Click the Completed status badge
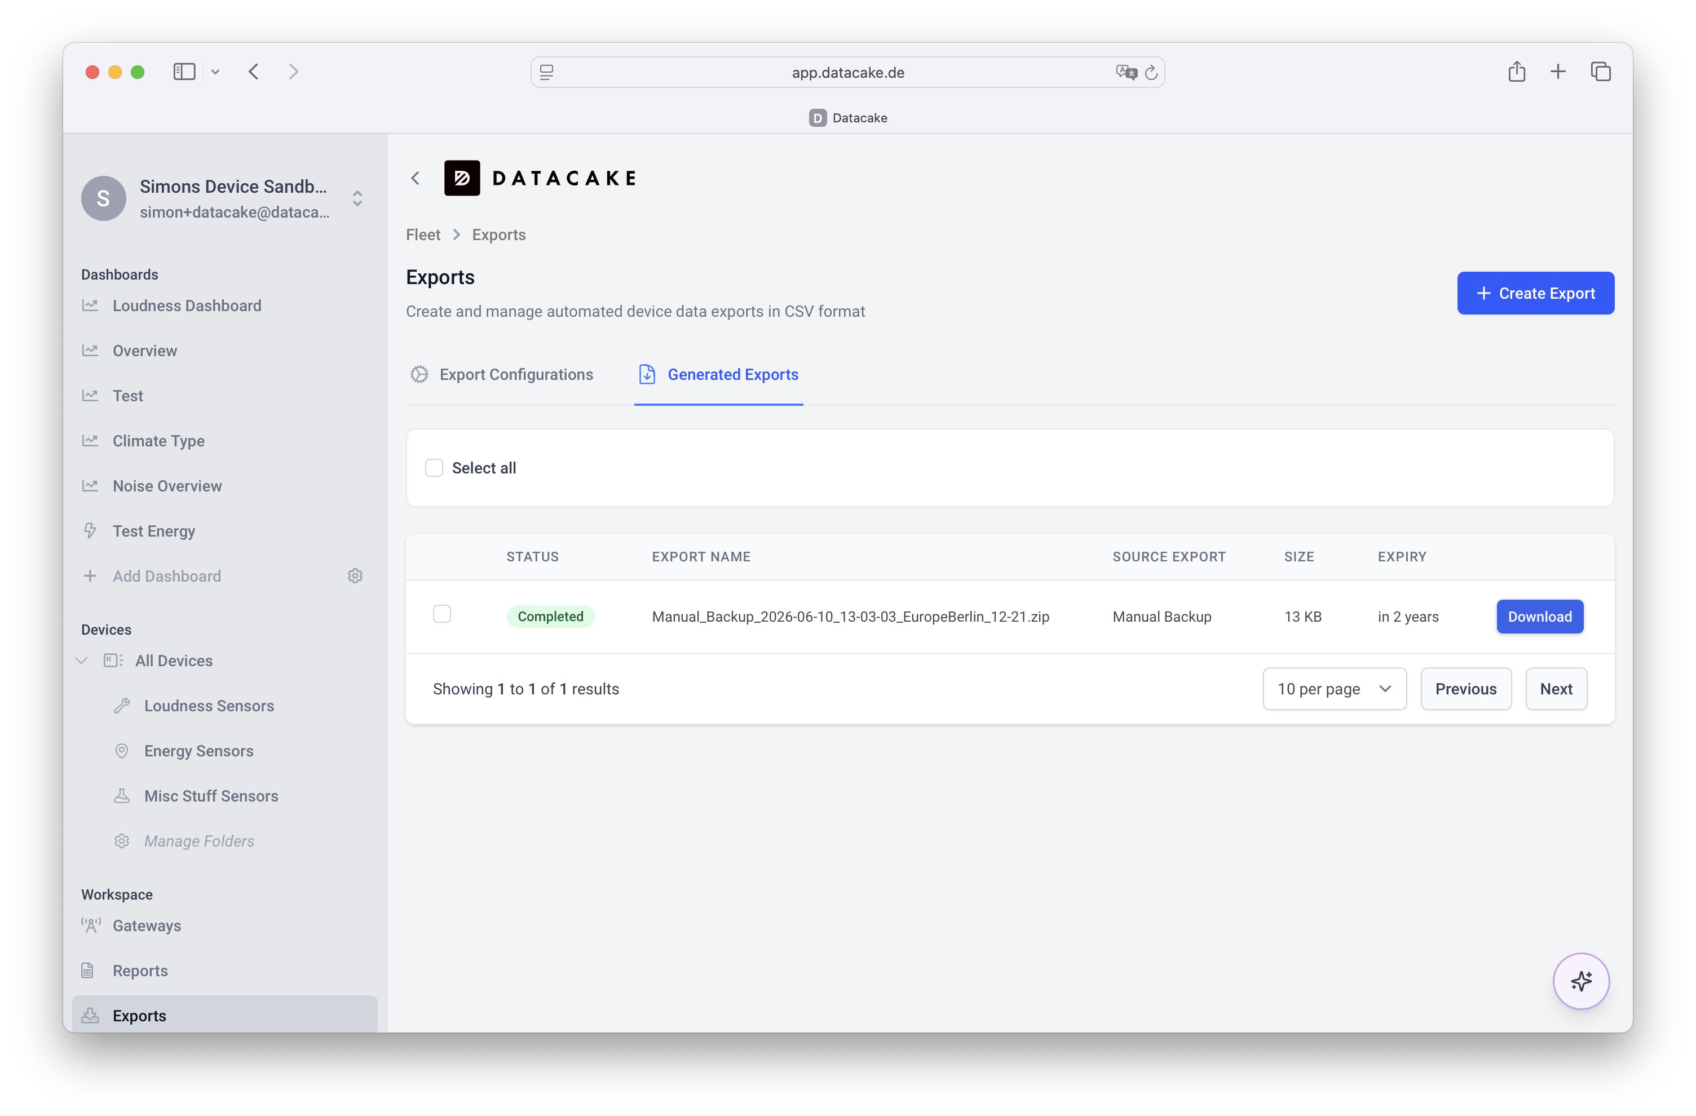 point(550,617)
